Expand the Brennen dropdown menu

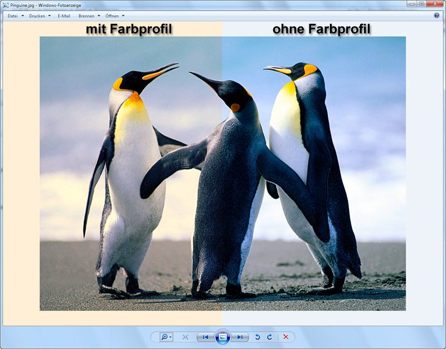click(89, 16)
